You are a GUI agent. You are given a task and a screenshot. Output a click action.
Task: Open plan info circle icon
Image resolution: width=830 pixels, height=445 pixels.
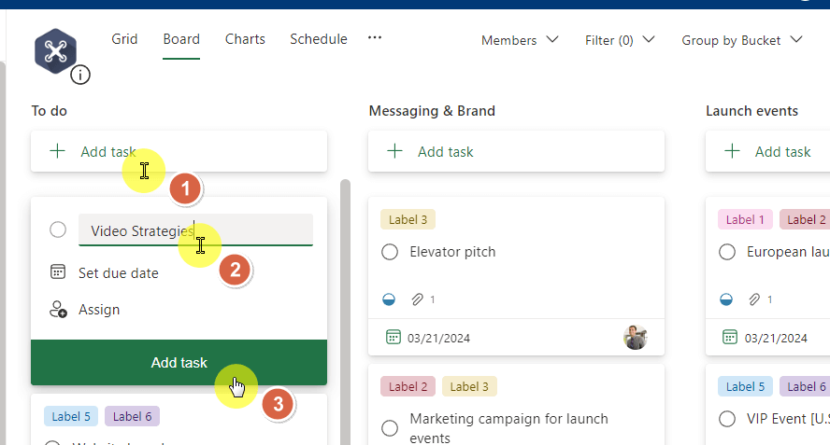(80, 75)
